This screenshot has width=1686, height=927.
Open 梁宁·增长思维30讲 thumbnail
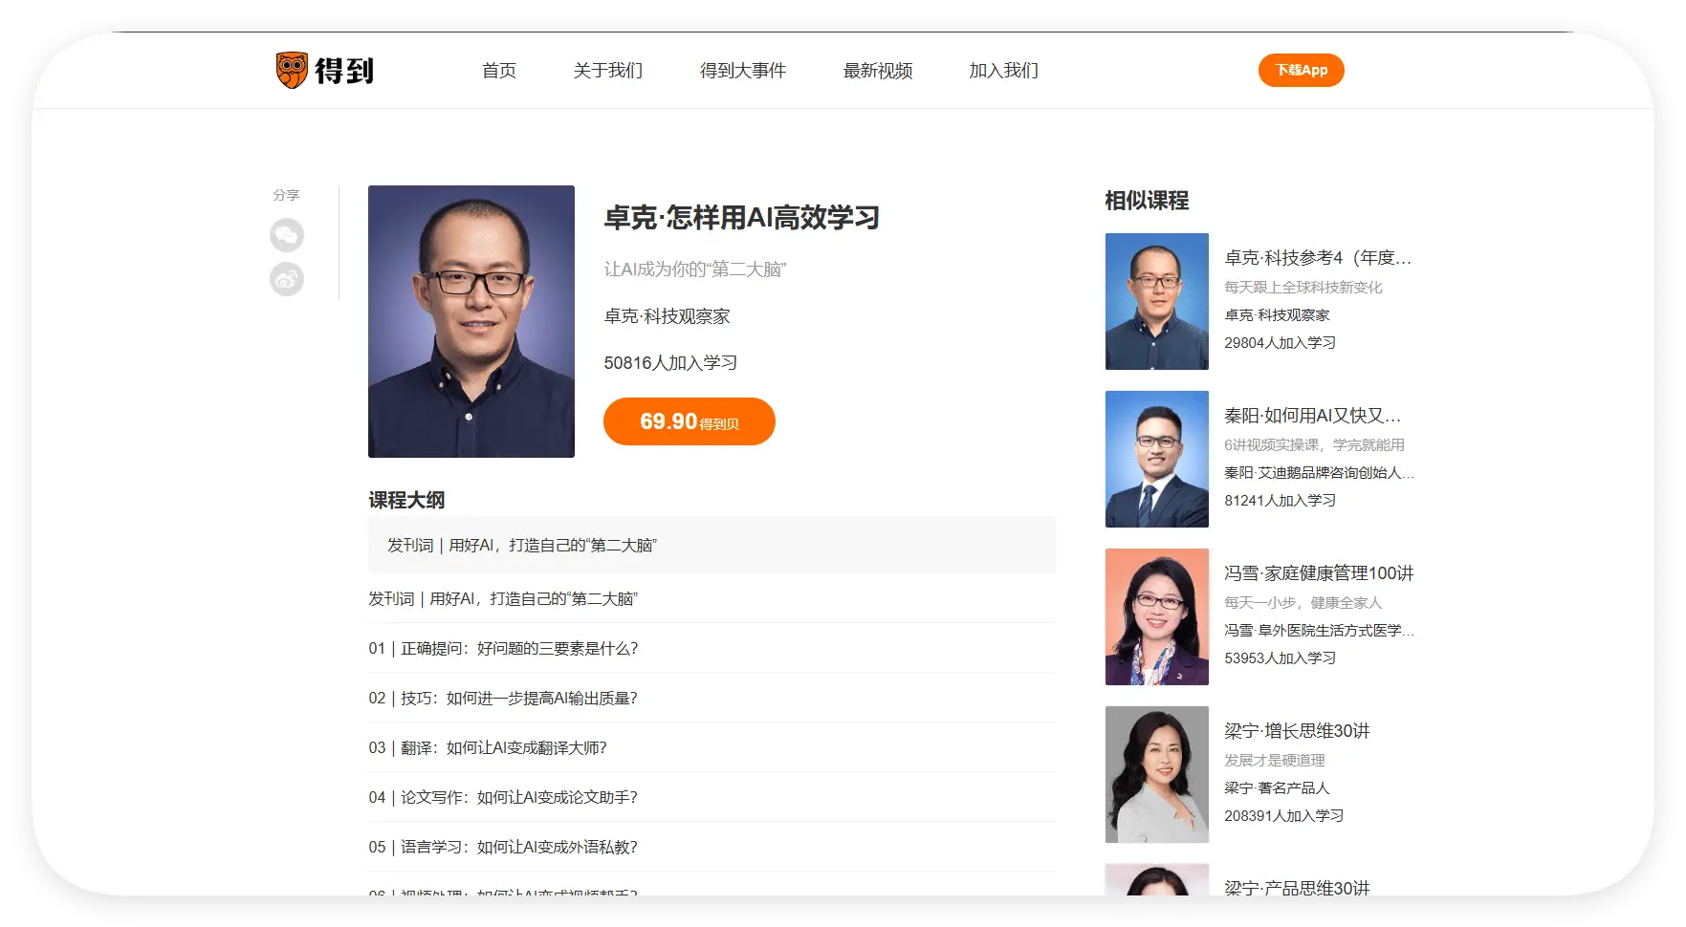[x=1157, y=774]
